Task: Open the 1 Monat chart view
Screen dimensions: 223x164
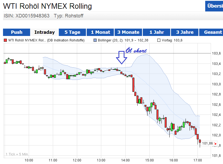Action: coord(100,32)
